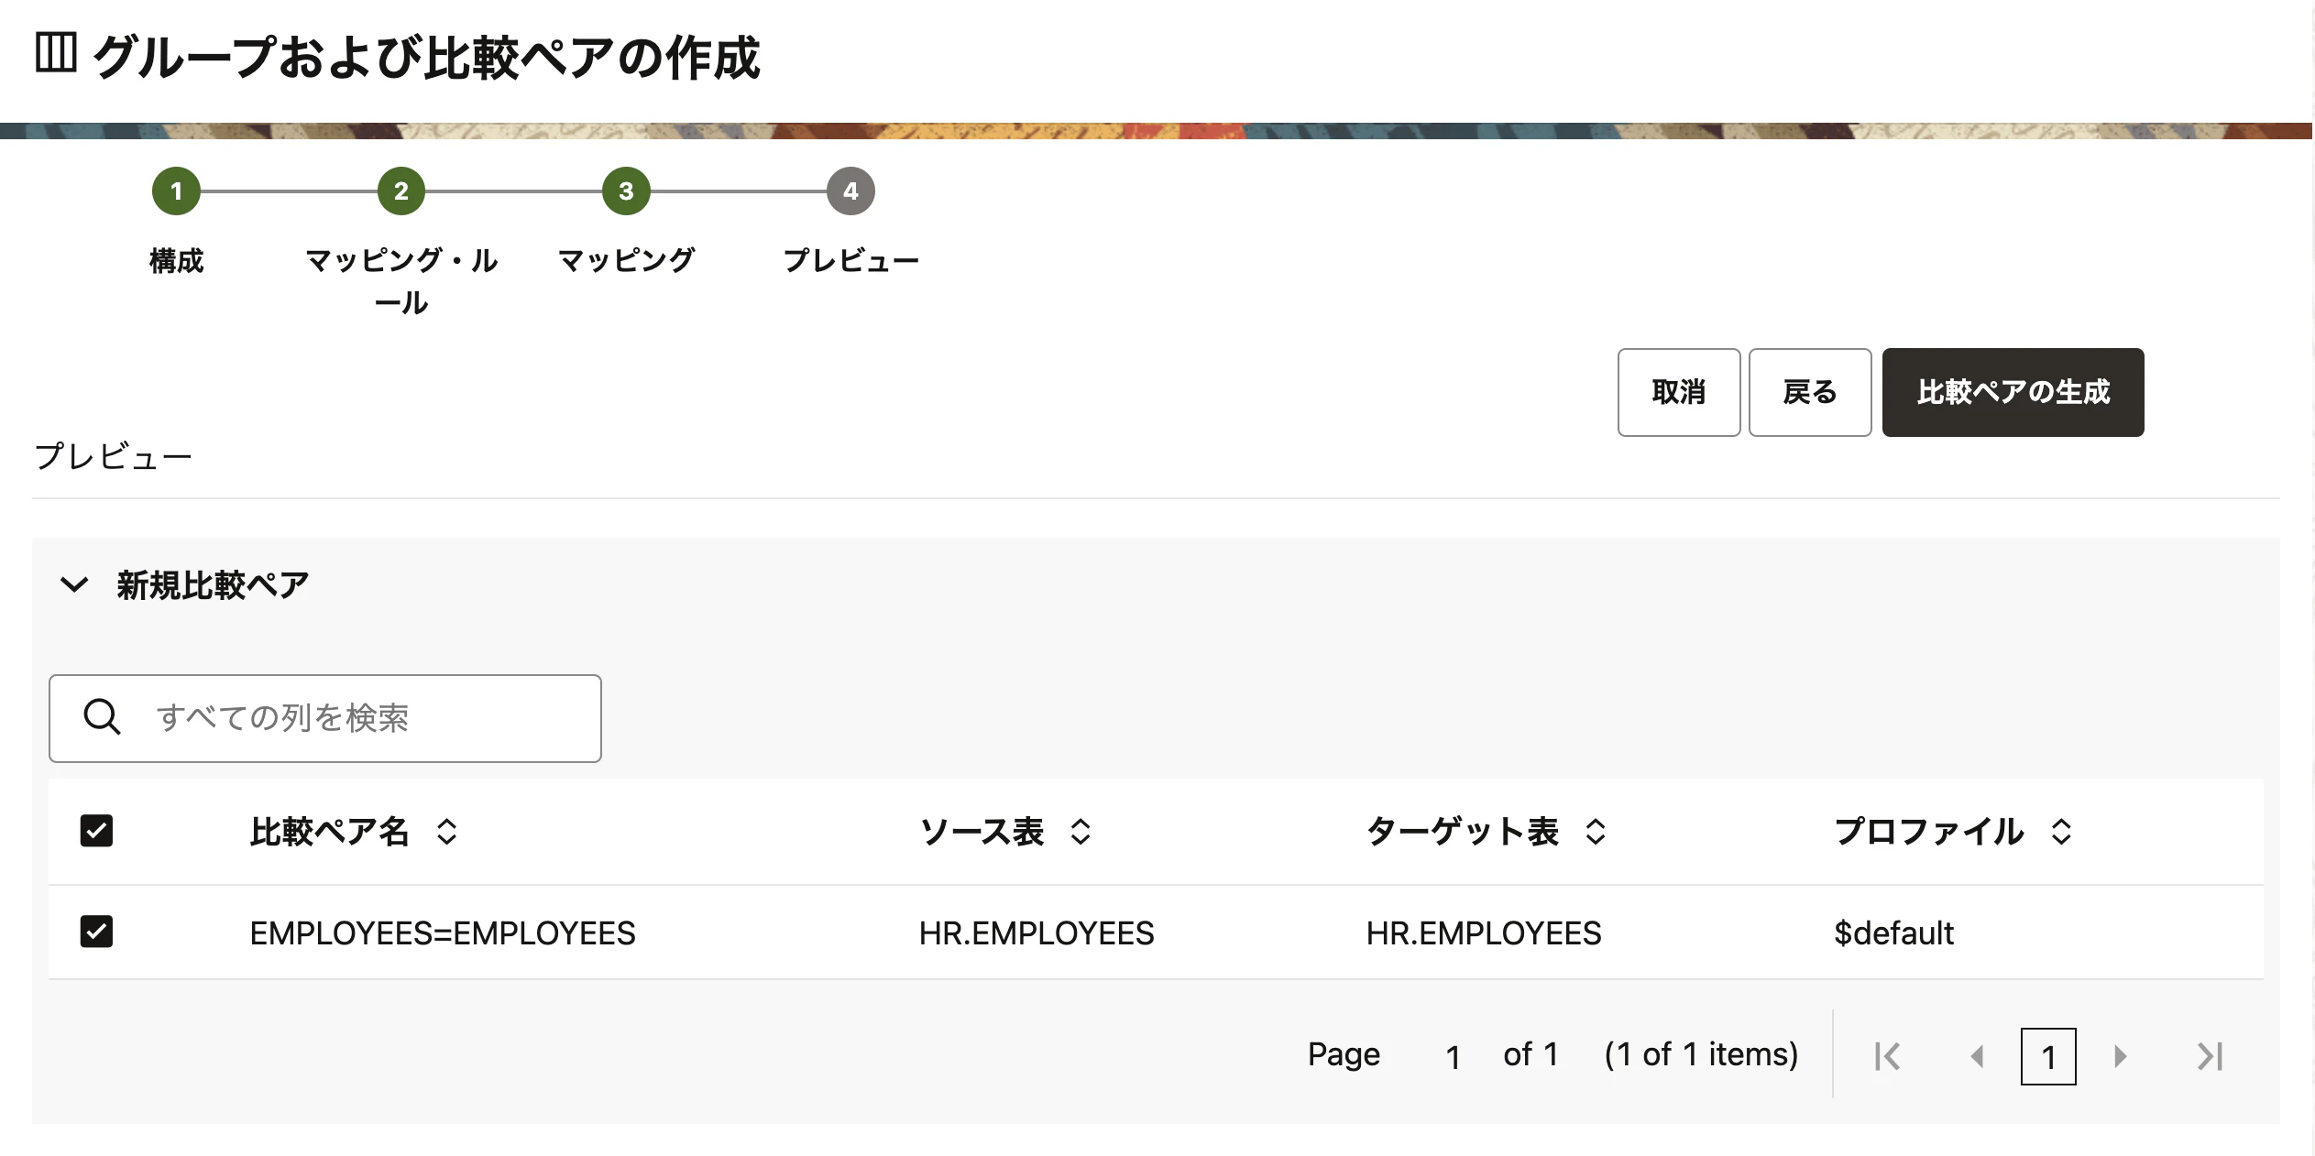Sort by ソース表 column arrows
The height and width of the screenshot is (1156, 2315).
click(1081, 832)
